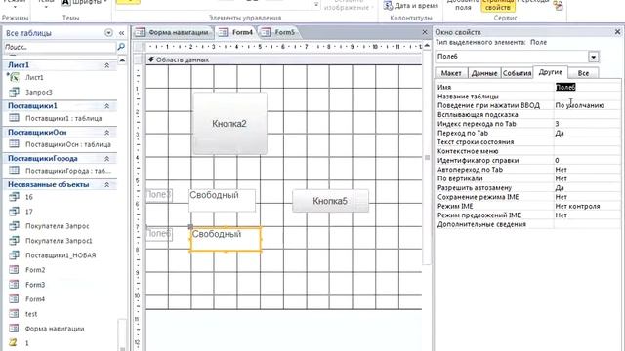Edit the Индекс перехода по Tab value
This screenshot has width=625, height=351.
click(x=587, y=124)
